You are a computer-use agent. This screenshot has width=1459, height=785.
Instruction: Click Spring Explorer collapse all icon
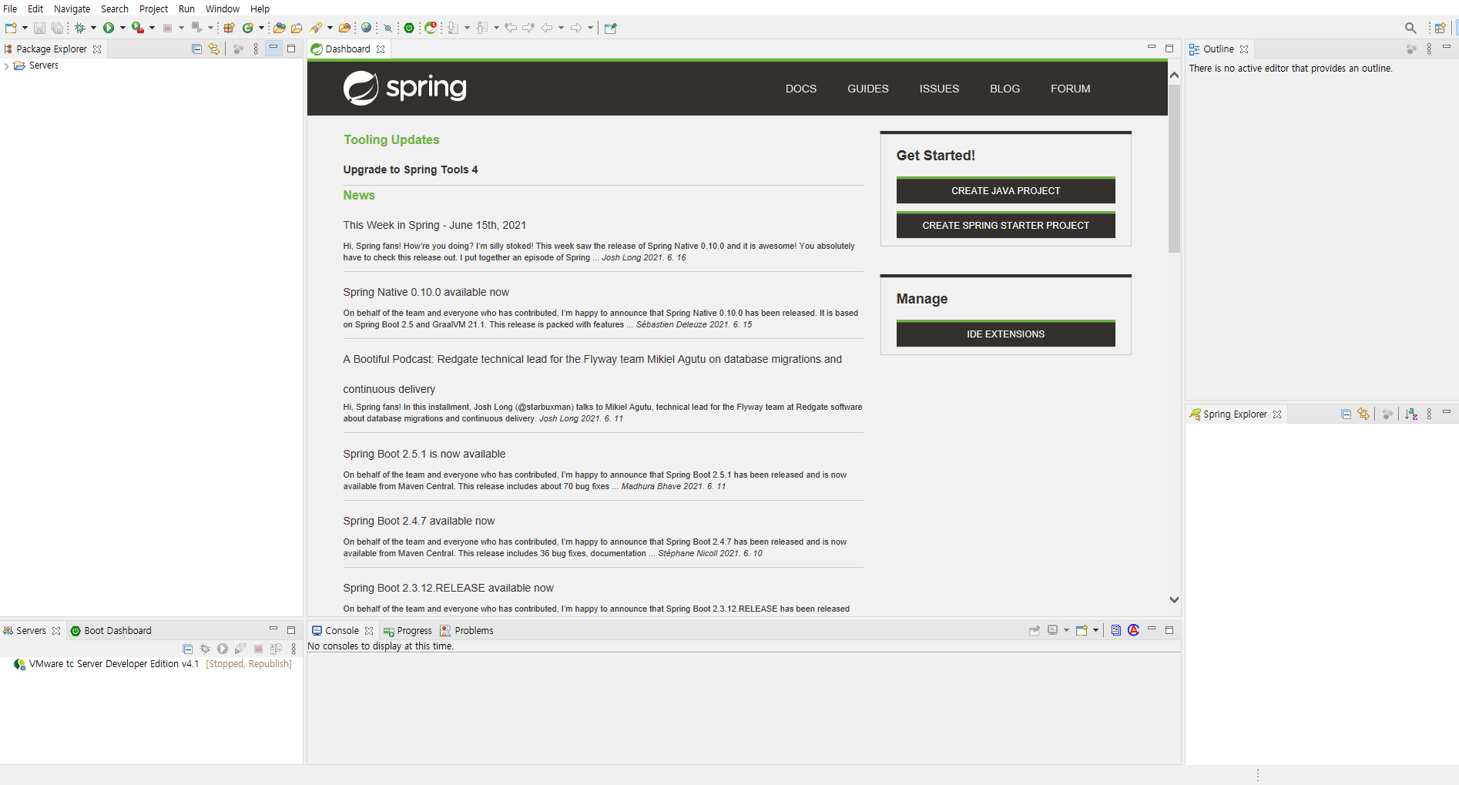pyautogui.click(x=1346, y=414)
